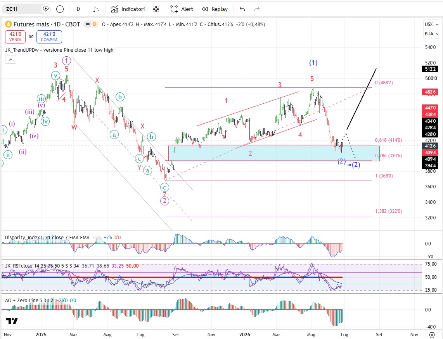Select the JK_TrendUPDw indicator legend
The image size is (443, 339).
(x=59, y=50)
